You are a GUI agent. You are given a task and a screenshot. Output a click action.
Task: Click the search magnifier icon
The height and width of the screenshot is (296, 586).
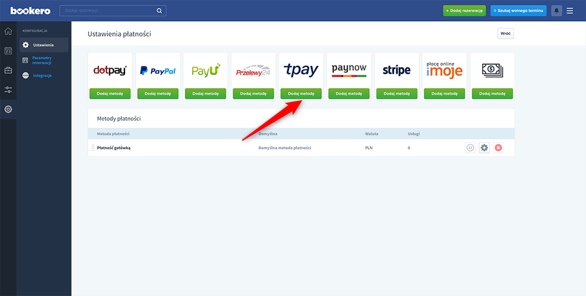click(x=159, y=10)
